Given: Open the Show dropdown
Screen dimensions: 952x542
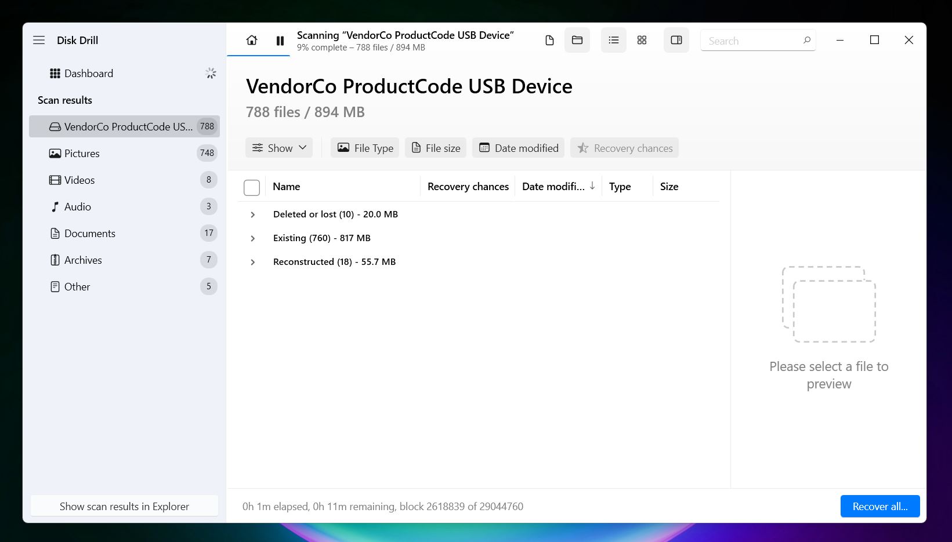Looking at the screenshot, I should [279, 148].
